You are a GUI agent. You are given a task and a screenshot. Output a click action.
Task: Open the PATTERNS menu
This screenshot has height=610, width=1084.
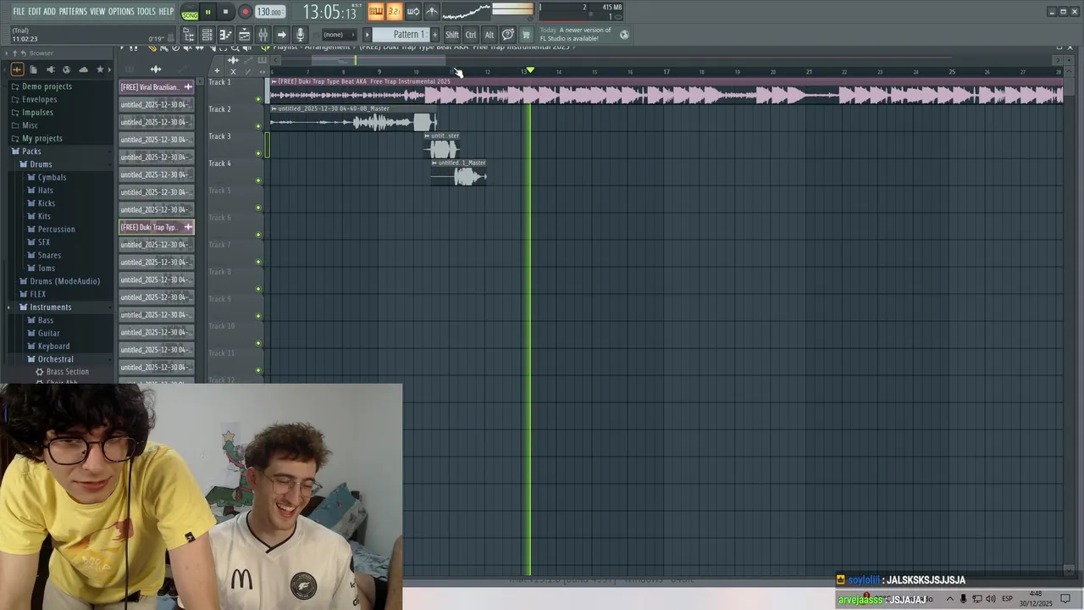[73, 11]
